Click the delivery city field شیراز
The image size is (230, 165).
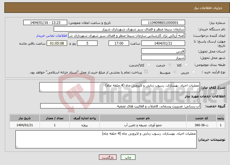(x=163, y=57)
